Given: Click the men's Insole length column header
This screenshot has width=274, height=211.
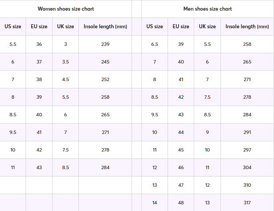Looking at the screenshot, I should point(247,27).
